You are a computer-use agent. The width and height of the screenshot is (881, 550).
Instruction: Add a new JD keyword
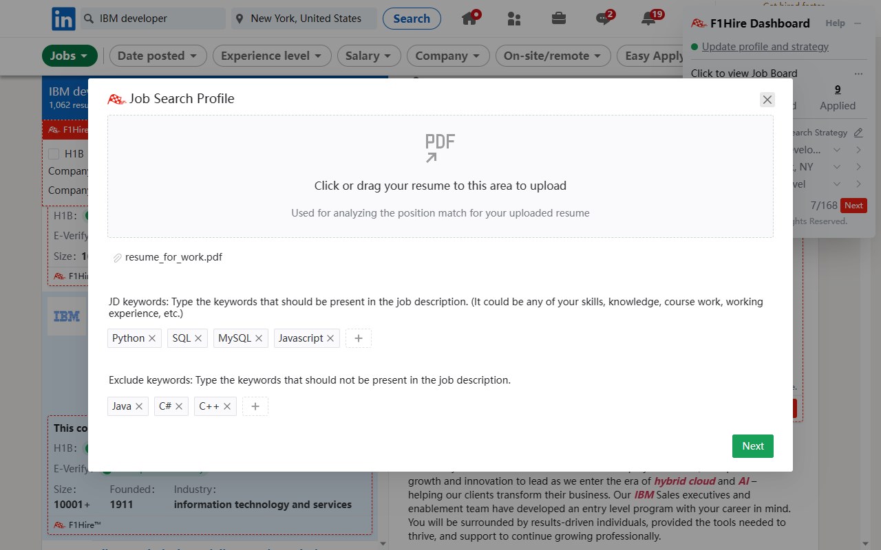(x=359, y=338)
